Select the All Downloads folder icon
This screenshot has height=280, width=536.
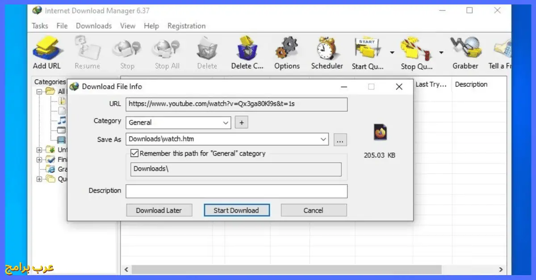pyautogui.click(x=50, y=91)
